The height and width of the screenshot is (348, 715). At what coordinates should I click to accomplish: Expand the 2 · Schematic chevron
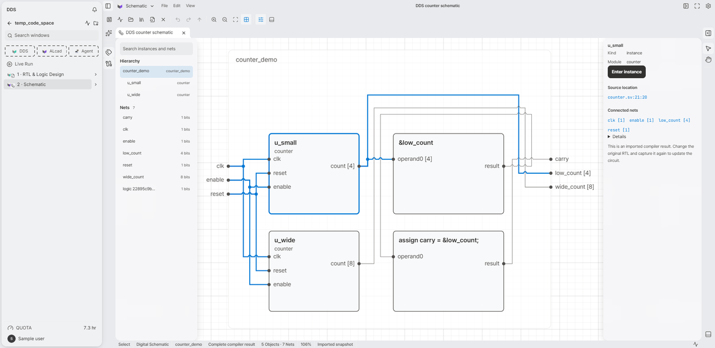[x=96, y=84]
